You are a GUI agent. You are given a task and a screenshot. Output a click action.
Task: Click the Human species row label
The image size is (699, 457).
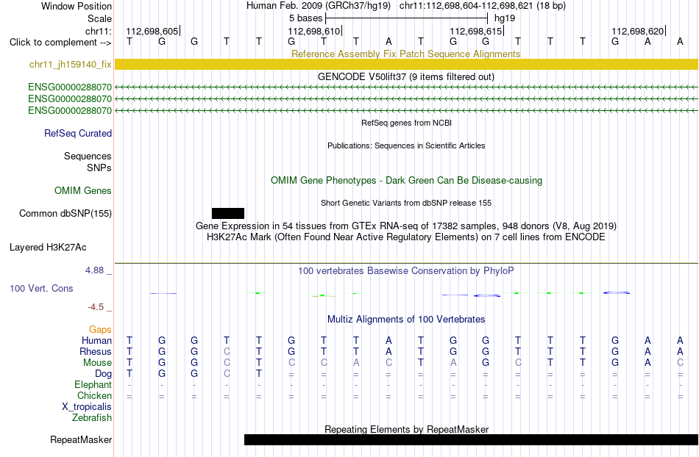click(96, 340)
